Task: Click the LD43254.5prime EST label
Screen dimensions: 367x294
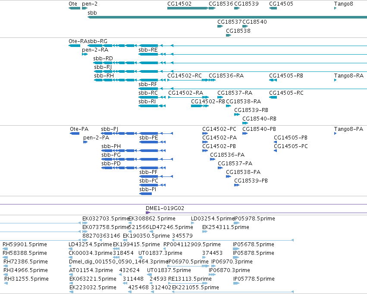Action: point(90,244)
